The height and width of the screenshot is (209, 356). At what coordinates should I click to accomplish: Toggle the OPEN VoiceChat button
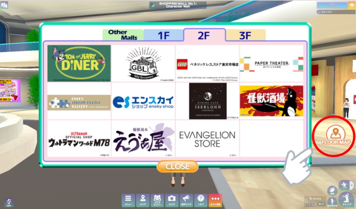click(x=332, y=5)
